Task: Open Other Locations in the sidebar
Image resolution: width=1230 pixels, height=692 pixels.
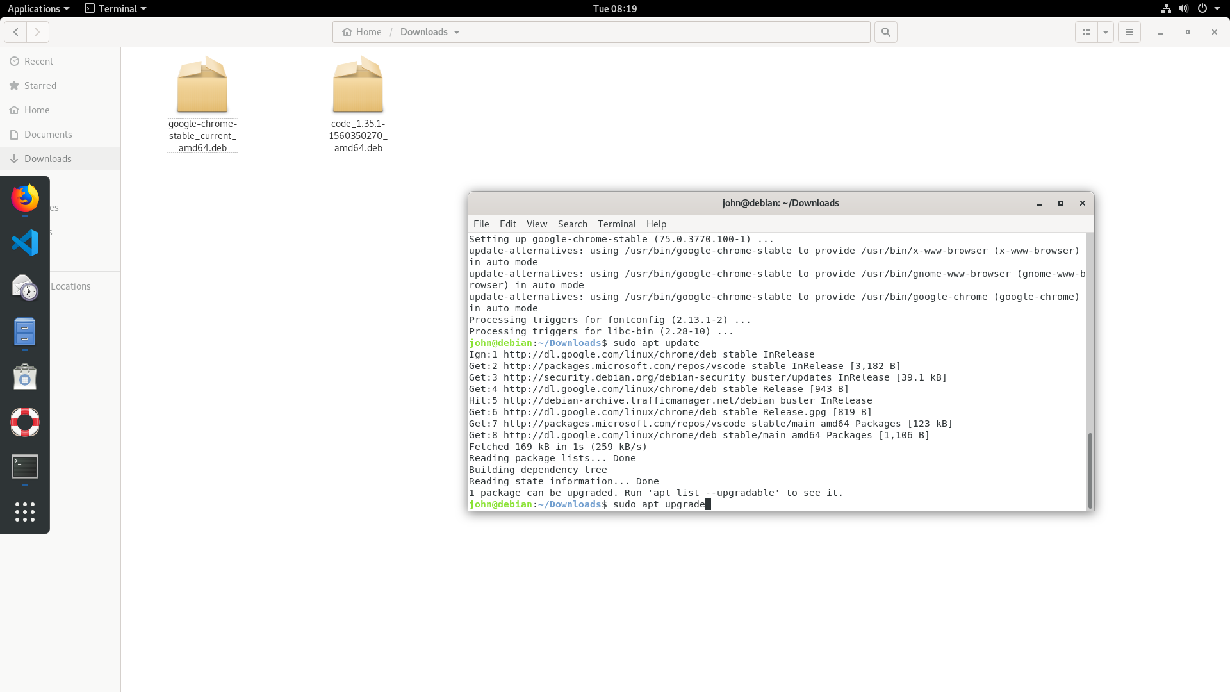Action: click(x=70, y=286)
